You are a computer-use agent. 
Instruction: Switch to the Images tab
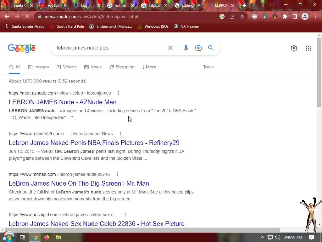(x=38, y=67)
